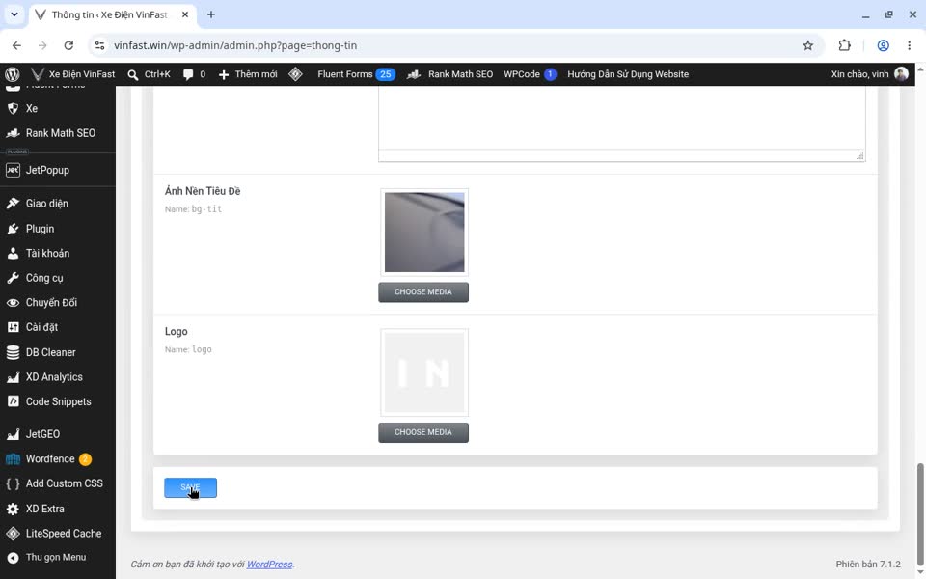
Task: Open the Plugin sidebar menu
Action: coord(58,229)
